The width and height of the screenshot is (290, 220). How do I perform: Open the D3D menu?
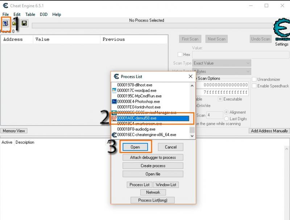[43, 14]
